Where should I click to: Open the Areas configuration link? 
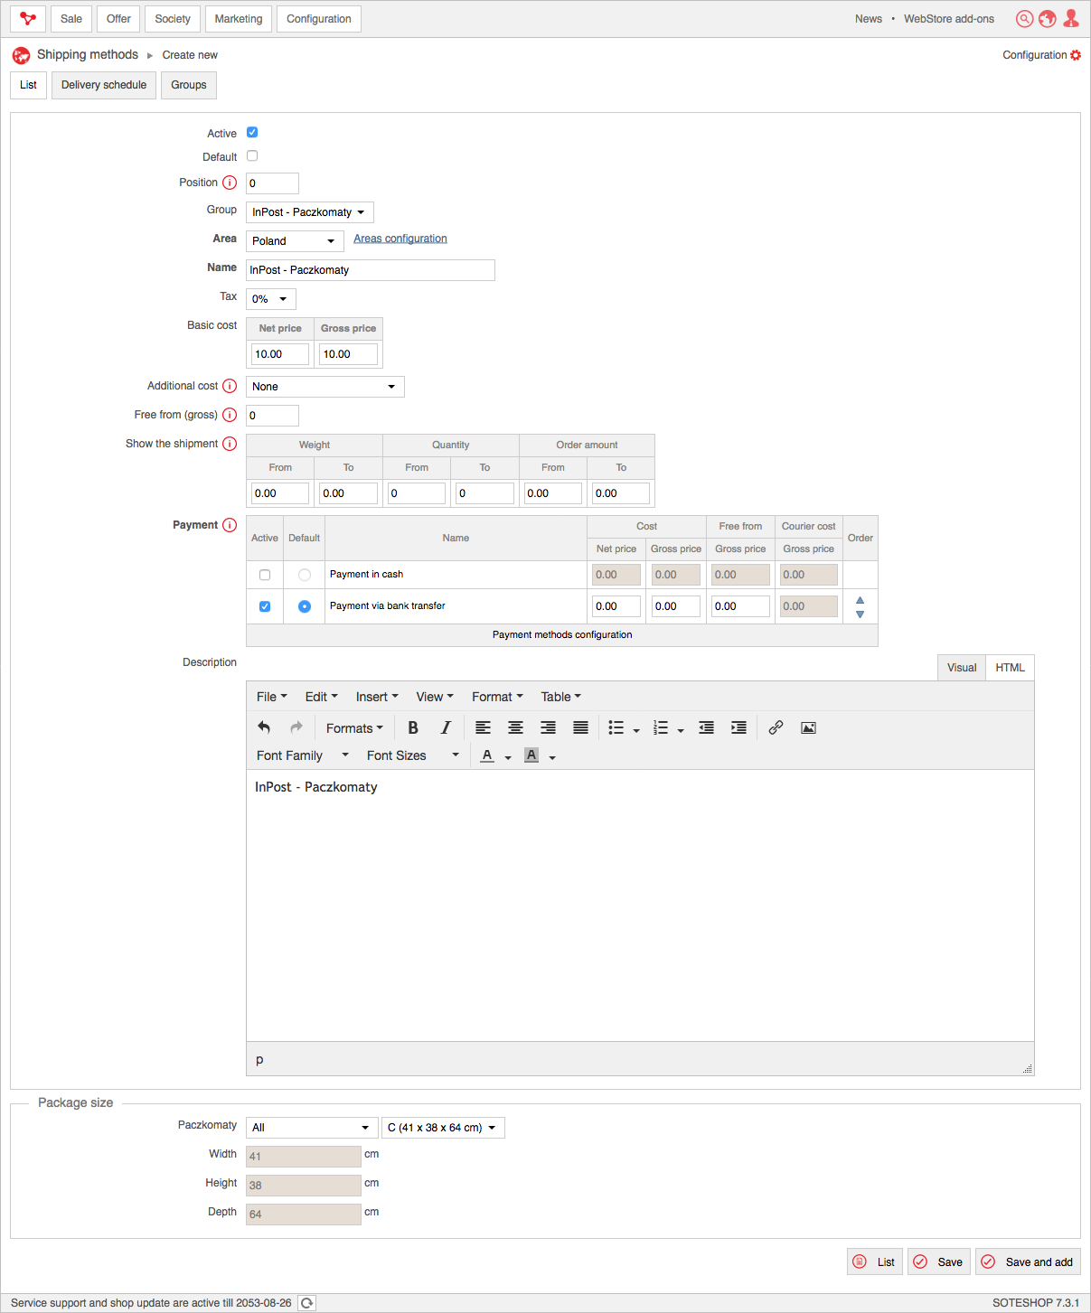point(400,239)
